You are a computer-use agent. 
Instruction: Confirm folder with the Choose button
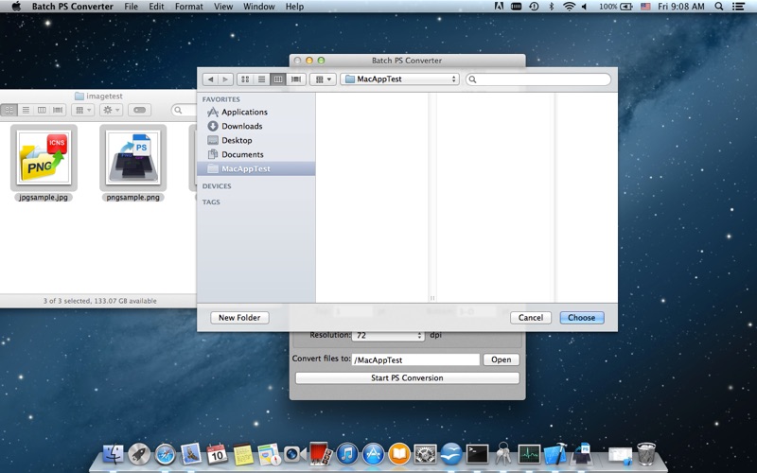click(582, 318)
